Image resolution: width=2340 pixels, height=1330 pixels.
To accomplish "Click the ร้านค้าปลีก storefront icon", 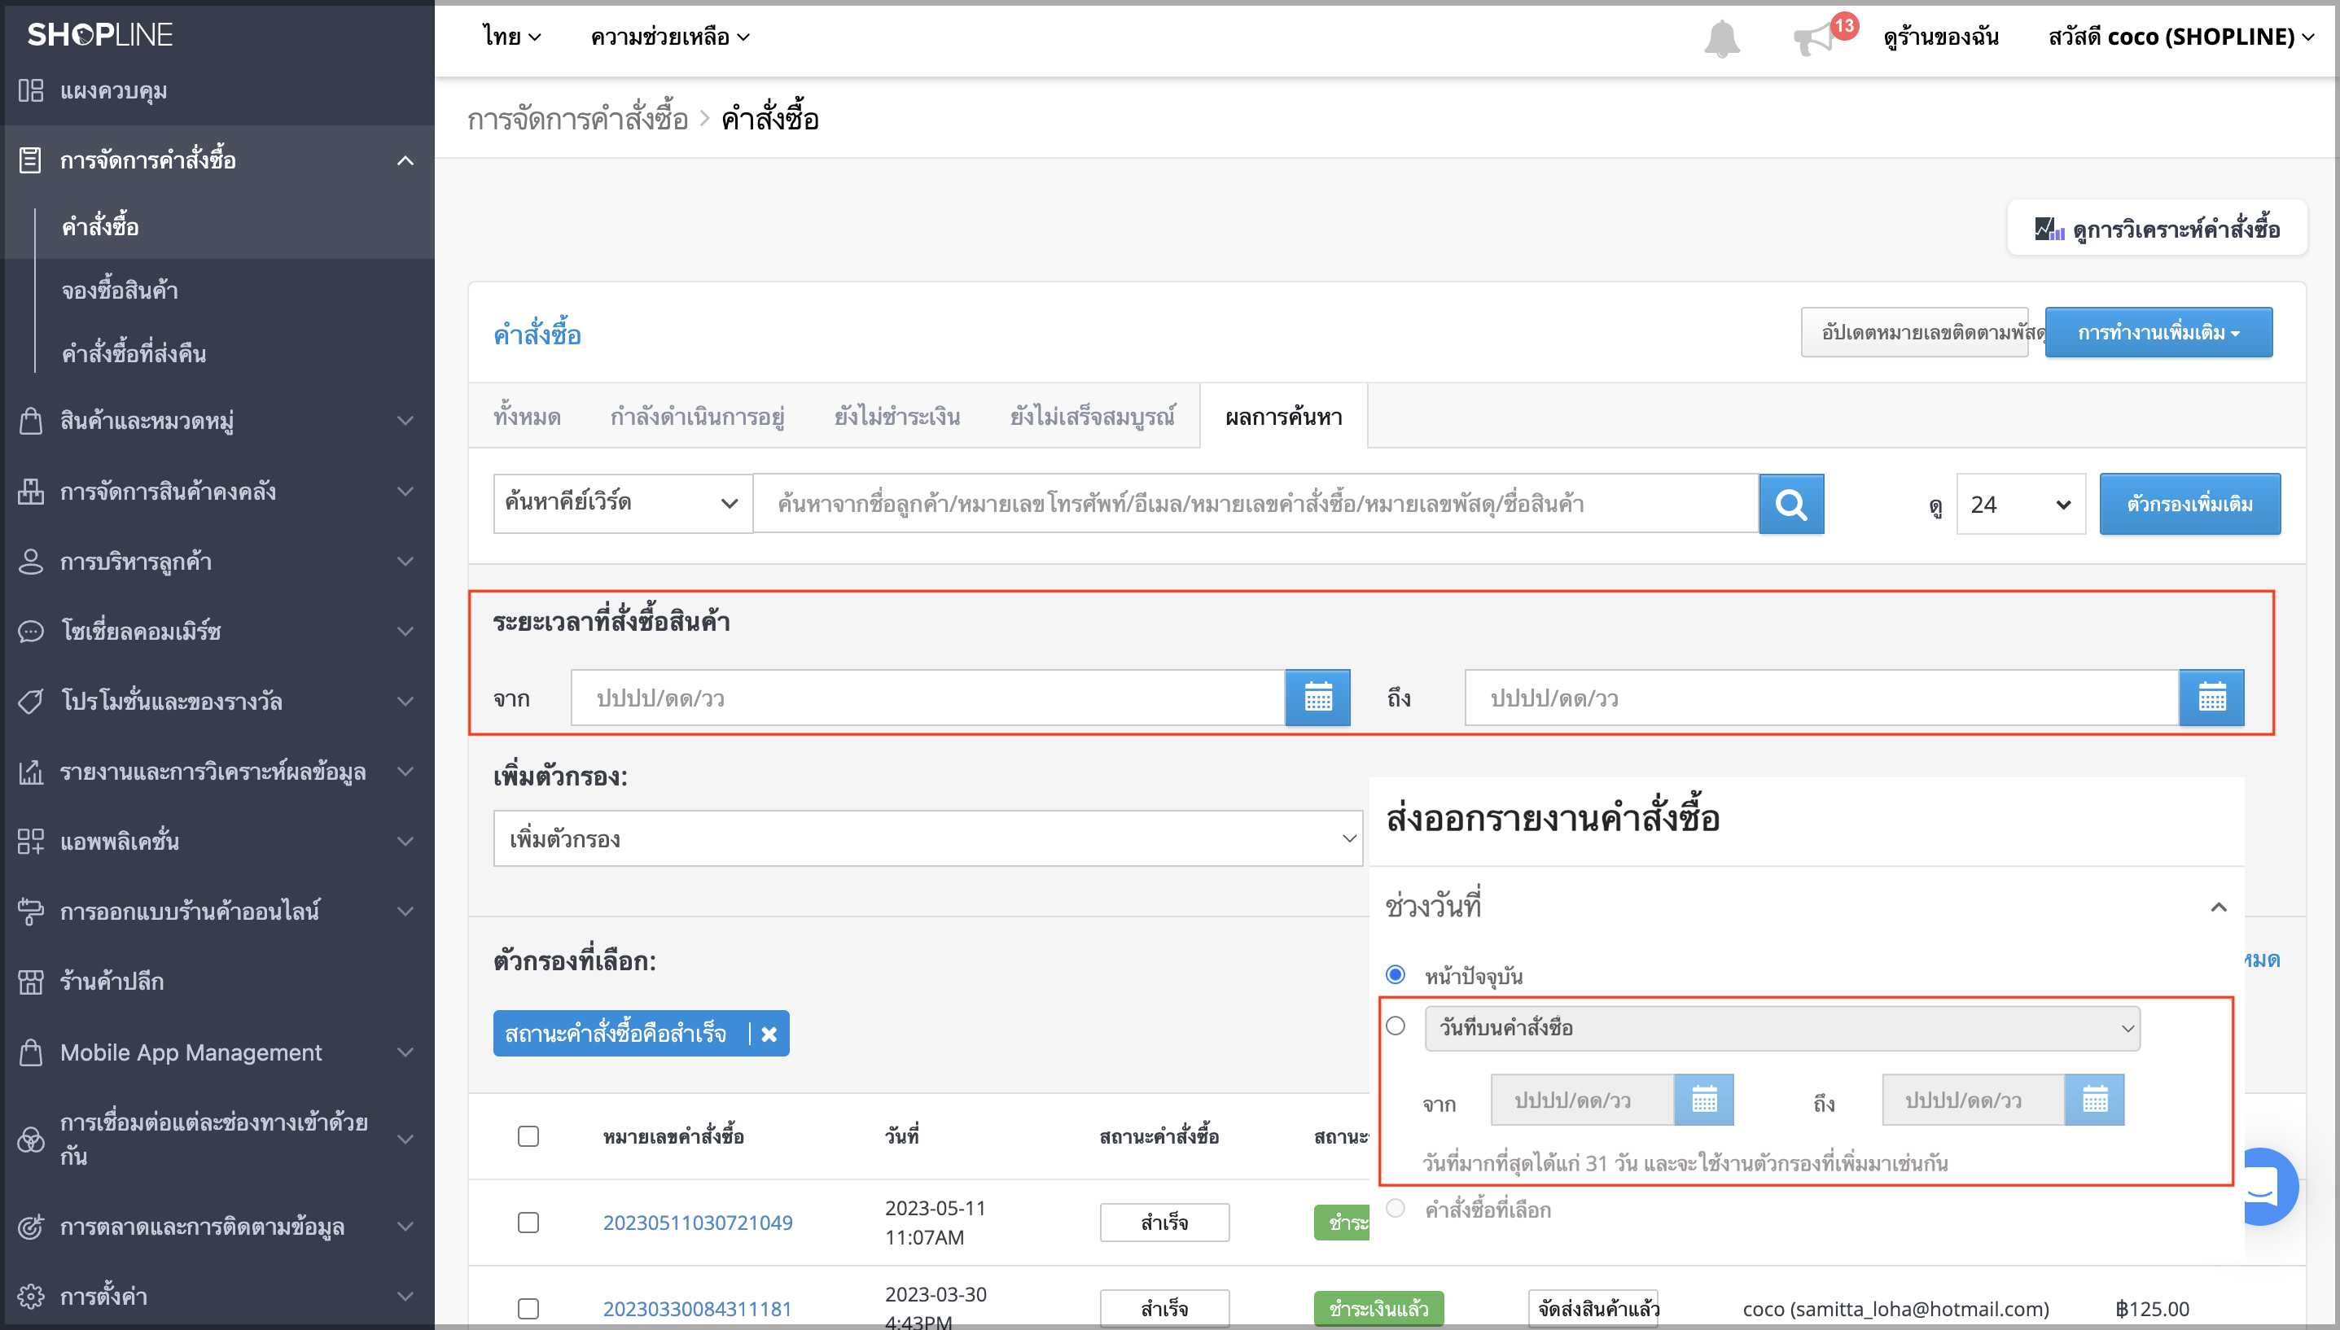I will [x=30, y=982].
